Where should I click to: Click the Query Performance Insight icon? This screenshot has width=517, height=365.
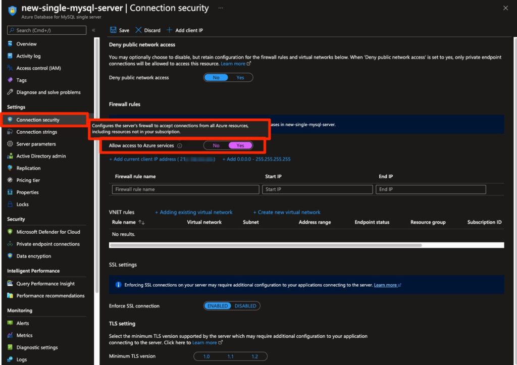point(10,283)
